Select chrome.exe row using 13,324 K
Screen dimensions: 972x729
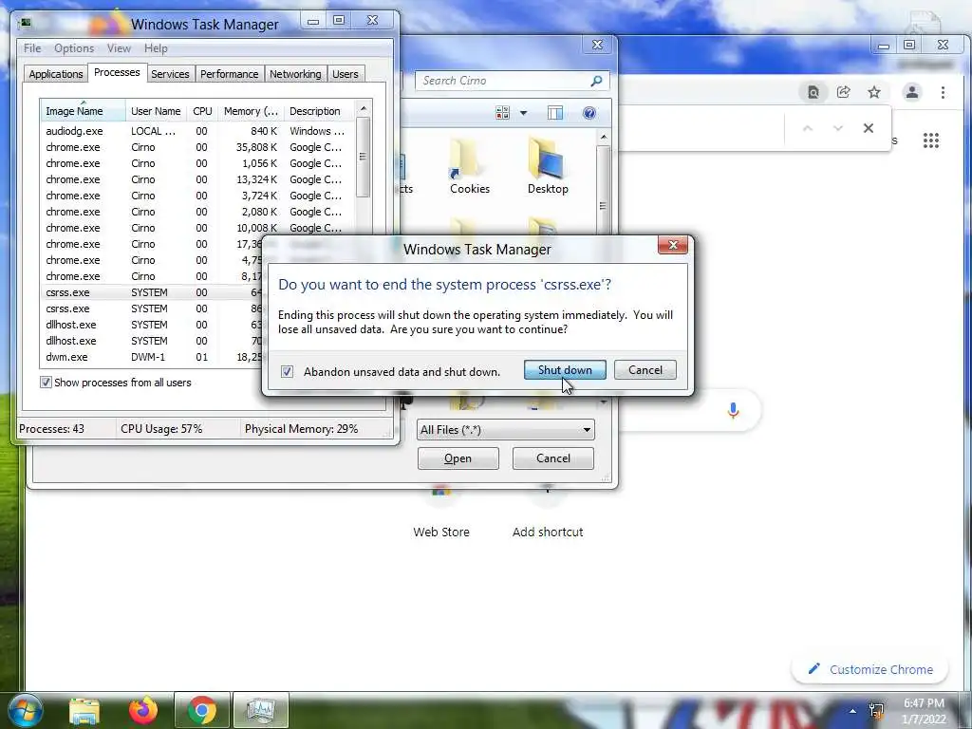(x=196, y=179)
